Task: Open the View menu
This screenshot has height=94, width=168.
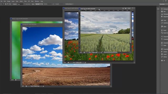Action: pos(32,1)
